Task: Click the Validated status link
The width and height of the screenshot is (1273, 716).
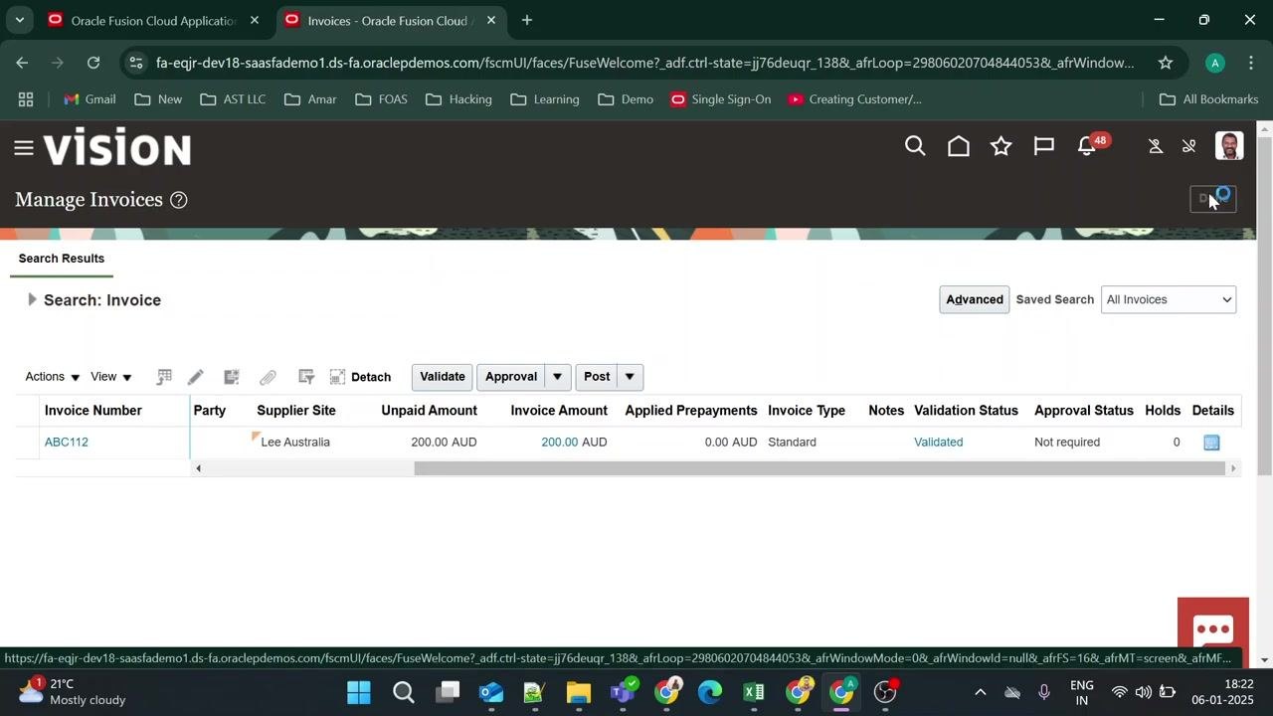Action: pos(939,443)
